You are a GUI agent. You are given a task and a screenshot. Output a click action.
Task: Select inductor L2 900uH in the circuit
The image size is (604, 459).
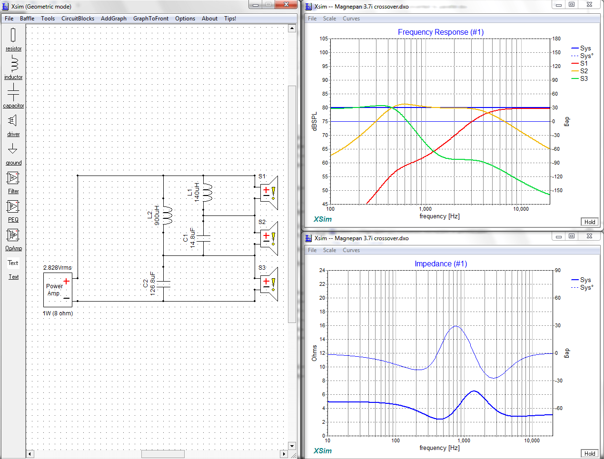pos(168,215)
